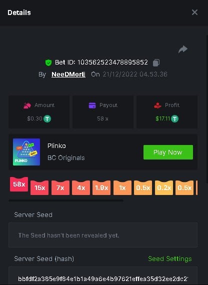The image size is (208, 285).
Task: Select the 1.9x multiplier tile
Action: pos(101,187)
